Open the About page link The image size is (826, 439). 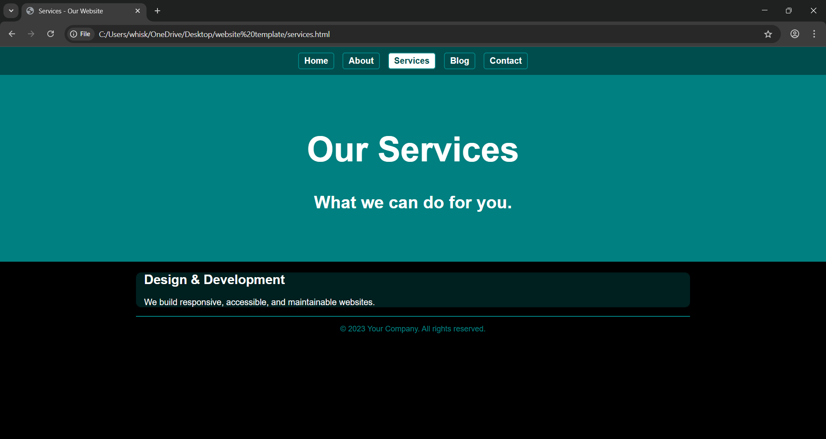tap(361, 61)
